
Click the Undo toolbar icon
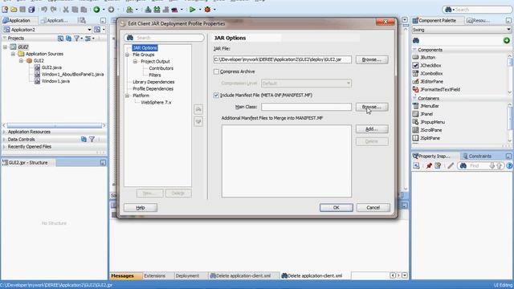(x=44, y=10)
